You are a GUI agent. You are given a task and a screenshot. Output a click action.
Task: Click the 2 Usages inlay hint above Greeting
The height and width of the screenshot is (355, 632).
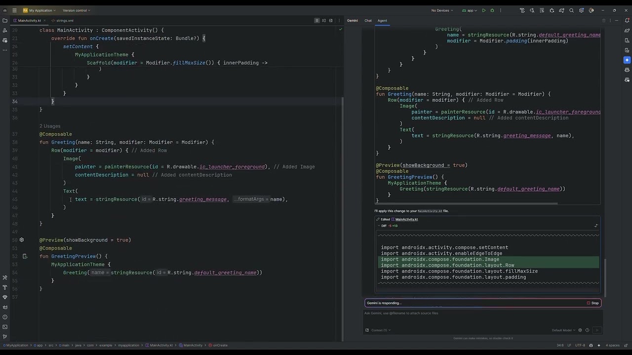point(50,126)
